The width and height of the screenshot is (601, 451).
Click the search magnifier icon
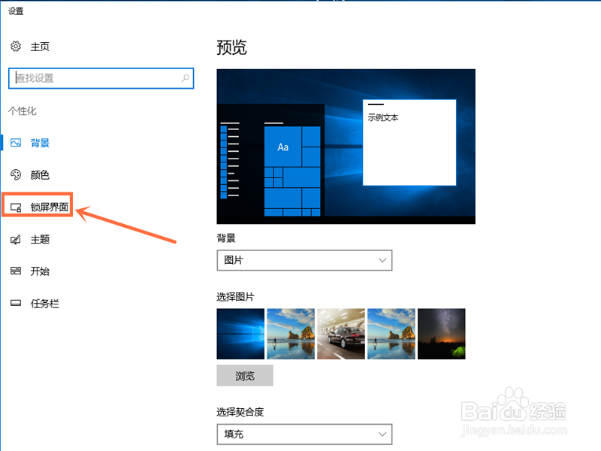185,78
